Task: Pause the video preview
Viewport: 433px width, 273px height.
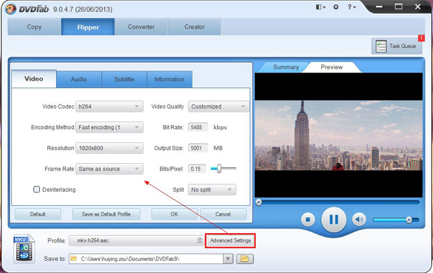Action: coord(334,220)
